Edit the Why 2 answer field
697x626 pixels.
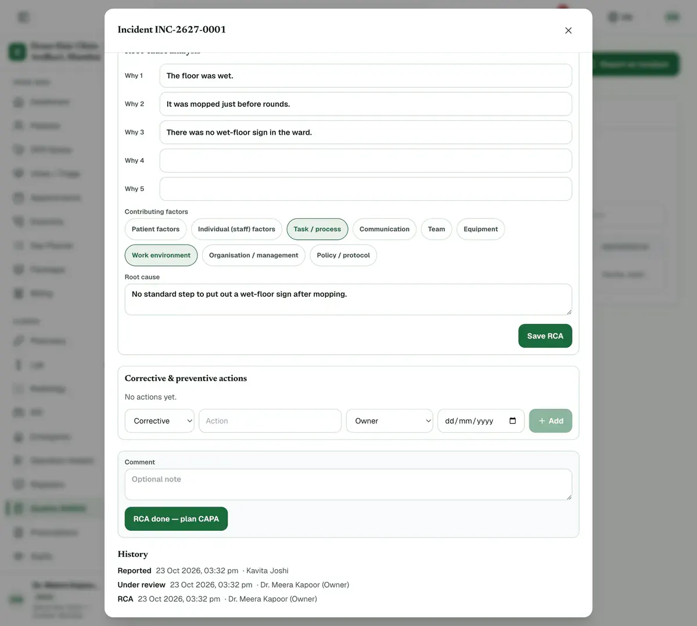tap(365, 104)
